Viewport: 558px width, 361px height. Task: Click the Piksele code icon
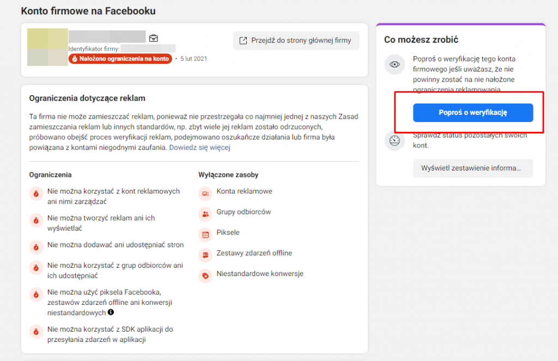(x=205, y=235)
